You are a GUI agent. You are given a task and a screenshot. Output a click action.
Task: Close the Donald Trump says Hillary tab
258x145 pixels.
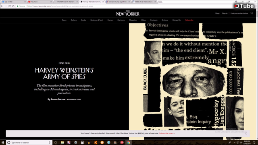coord(129,2)
